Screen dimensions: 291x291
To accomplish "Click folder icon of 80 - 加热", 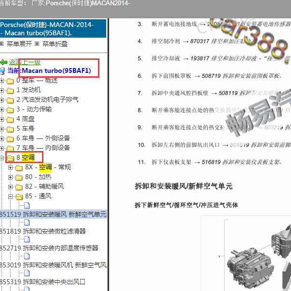I will [19, 178].
